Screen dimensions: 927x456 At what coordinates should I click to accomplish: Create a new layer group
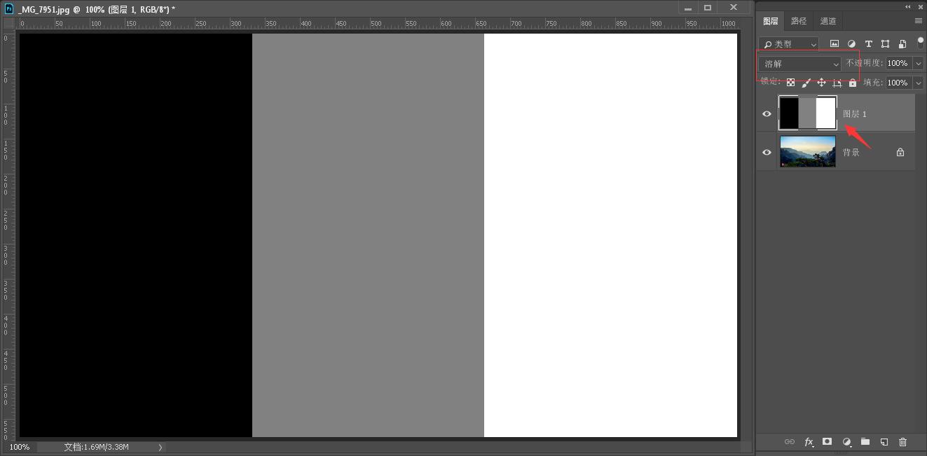(865, 442)
